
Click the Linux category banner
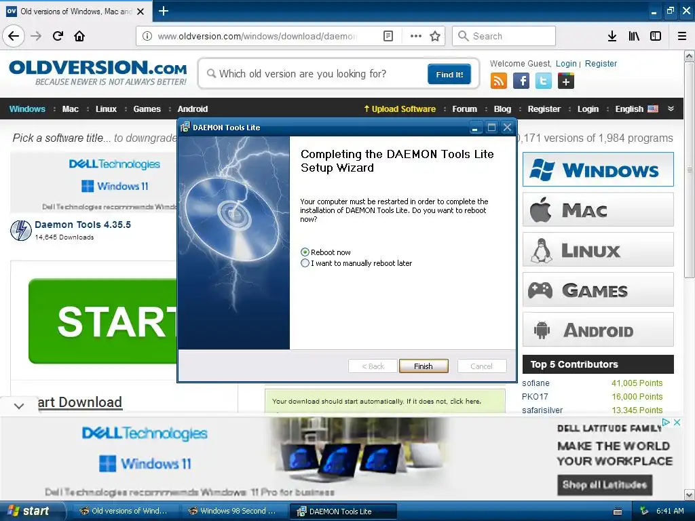click(598, 250)
